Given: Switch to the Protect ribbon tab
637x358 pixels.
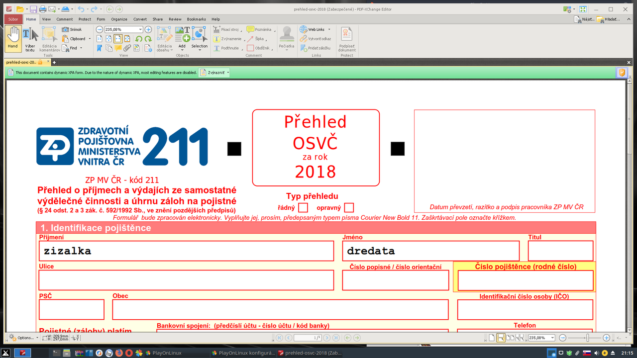Looking at the screenshot, I should pos(85,19).
